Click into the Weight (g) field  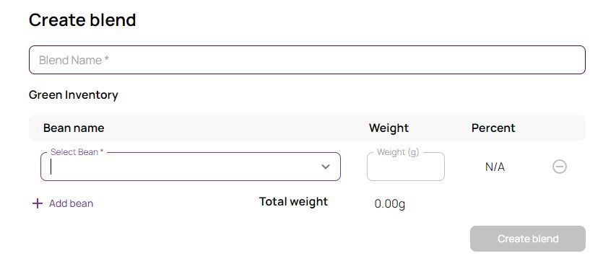click(406, 167)
